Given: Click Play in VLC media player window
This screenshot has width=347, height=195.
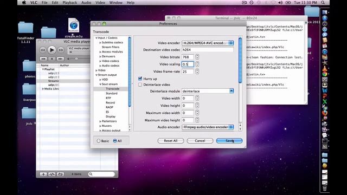Looking at the screenshot, I should click(52, 50).
